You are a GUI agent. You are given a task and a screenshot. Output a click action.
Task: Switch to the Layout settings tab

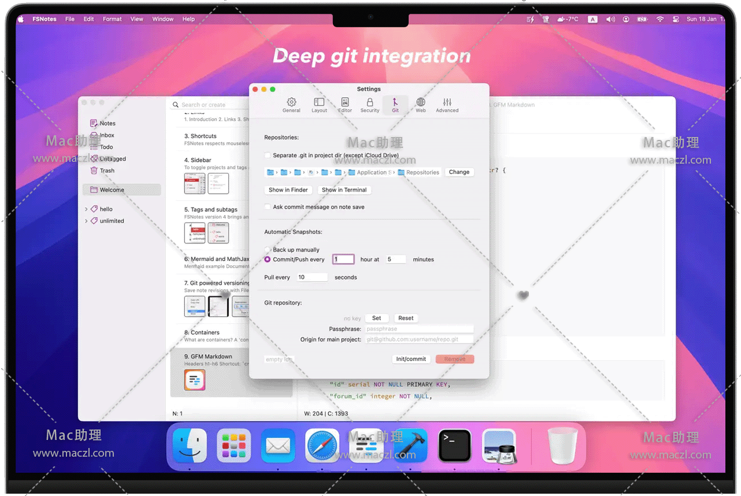[319, 105]
